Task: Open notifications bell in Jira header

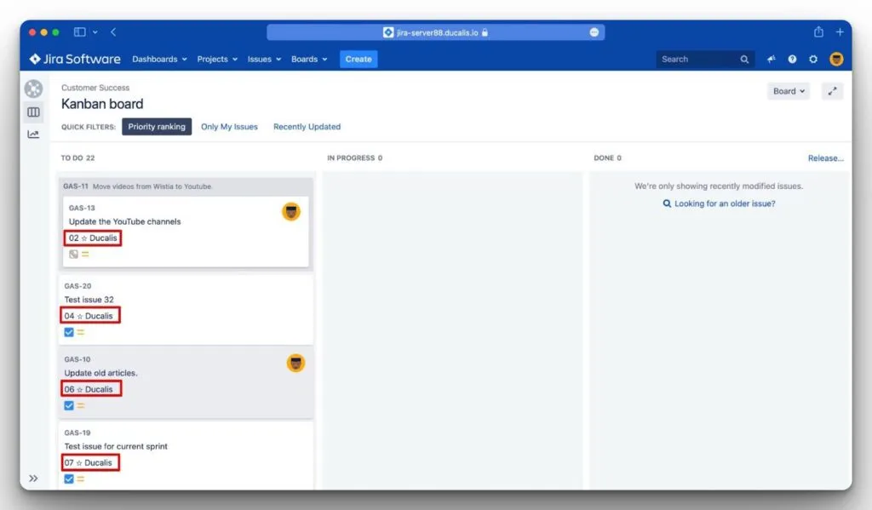Action: [771, 59]
